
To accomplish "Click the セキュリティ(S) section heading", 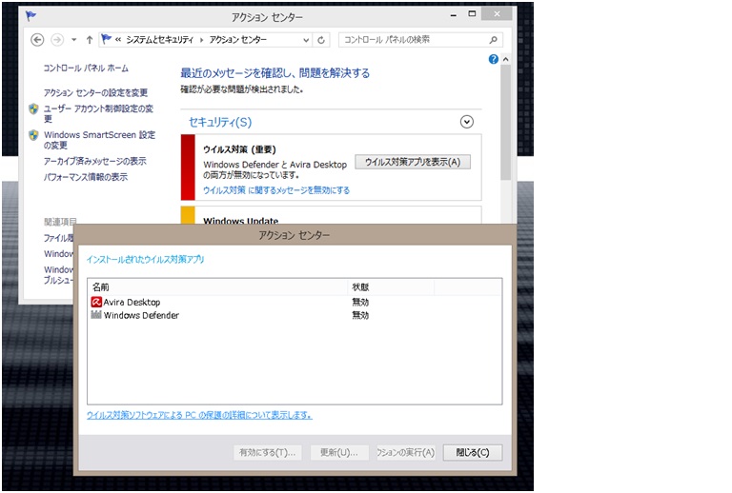I will [220, 122].
